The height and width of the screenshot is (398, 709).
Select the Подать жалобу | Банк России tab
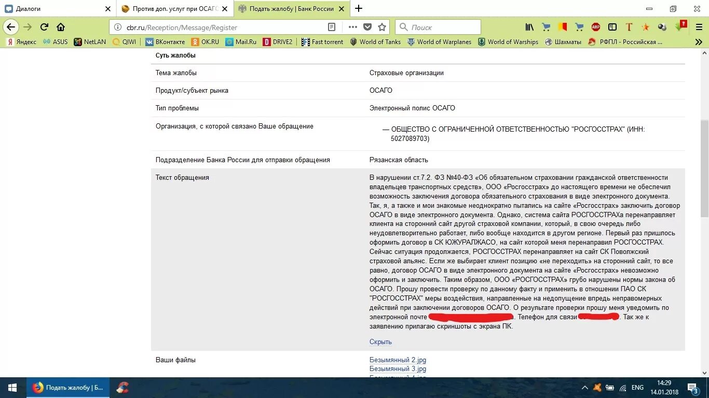click(x=292, y=9)
